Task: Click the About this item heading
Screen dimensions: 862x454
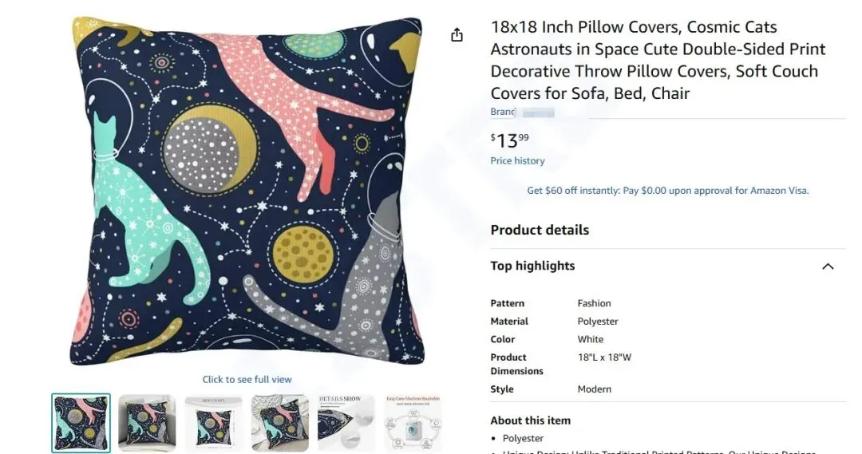Action: click(530, 420)
